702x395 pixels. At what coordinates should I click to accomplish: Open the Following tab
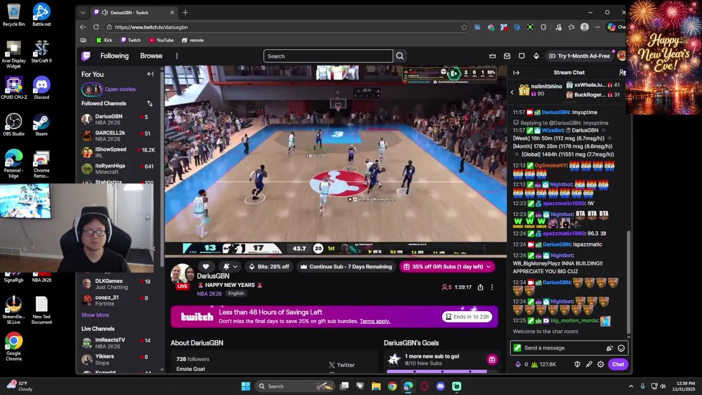[114, 56]
